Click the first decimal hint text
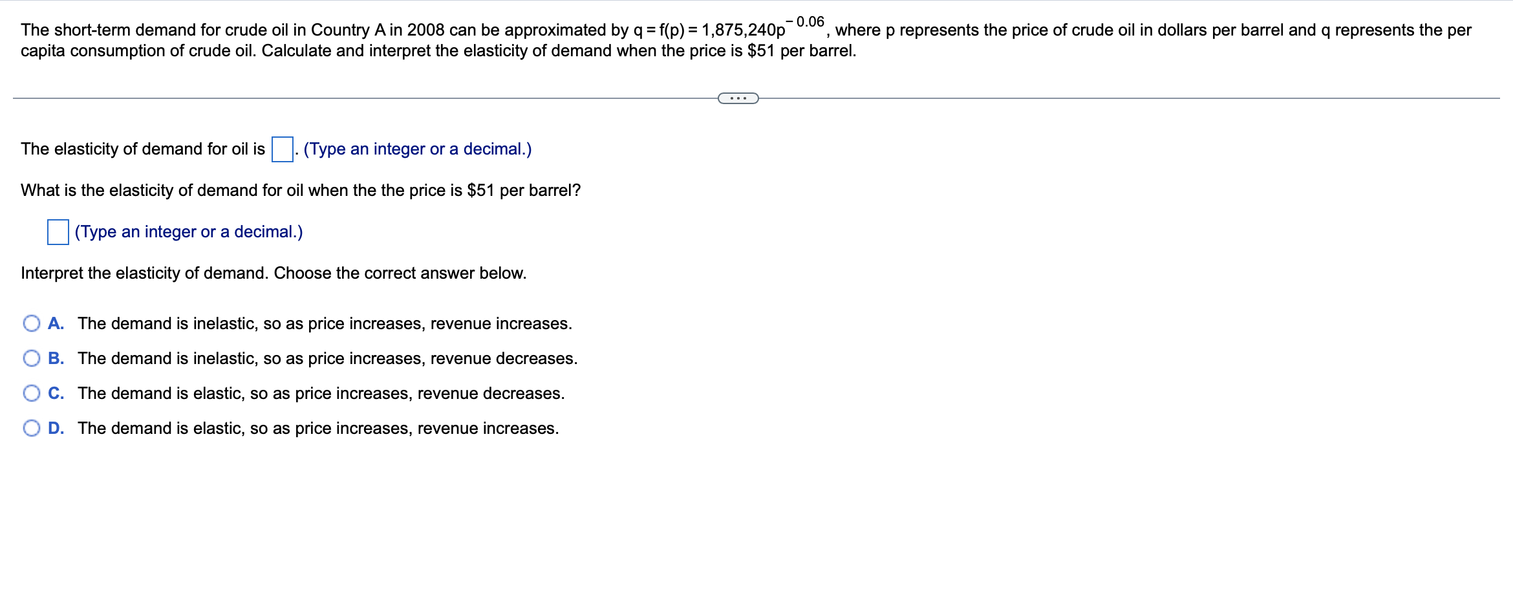The width and height of the screenshot is (1513, 591). (x=417, y=149)
